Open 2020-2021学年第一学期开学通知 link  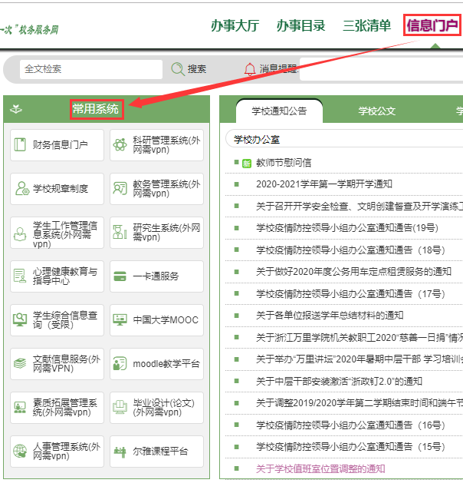(323, 184)
